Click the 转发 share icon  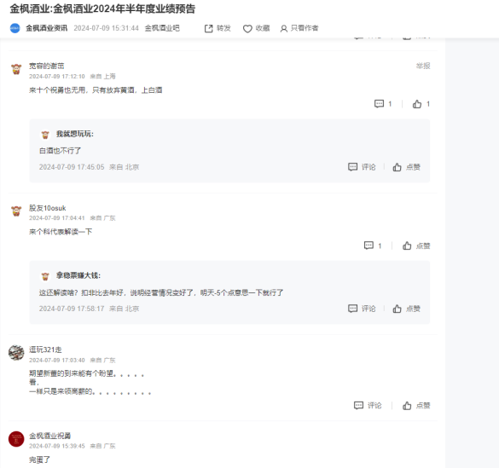coord(208,29)
